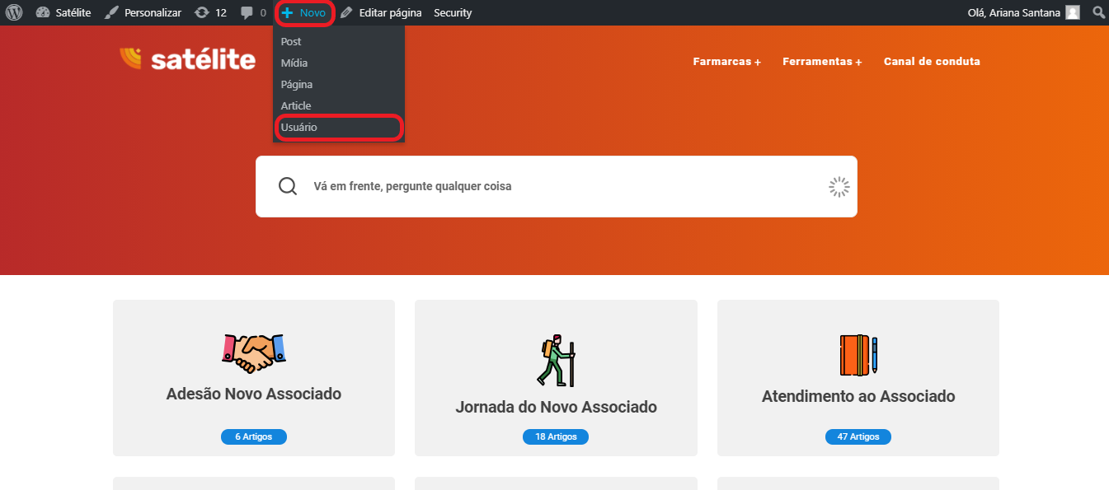Click the Novo menu in admin bar
This screenshot has height=490, width=1109.
(303, 12)
